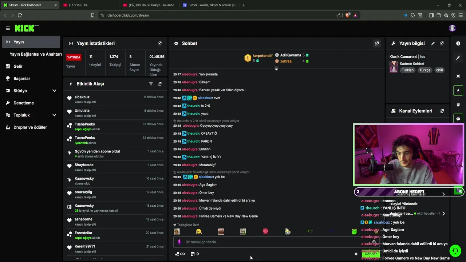Switch to the Futbol skorlar tab
The image size is (466, 262).
pyautogui.click(x=209, y=5)
